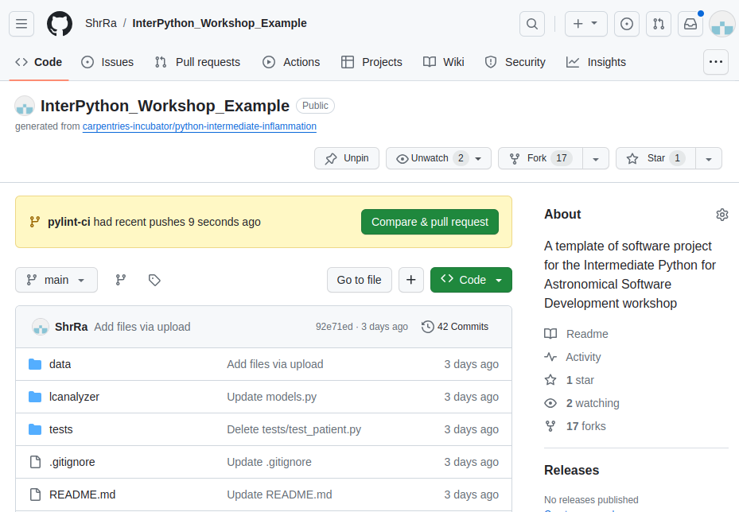Click the fork icon beside 17 forks

tap(550, 426)
